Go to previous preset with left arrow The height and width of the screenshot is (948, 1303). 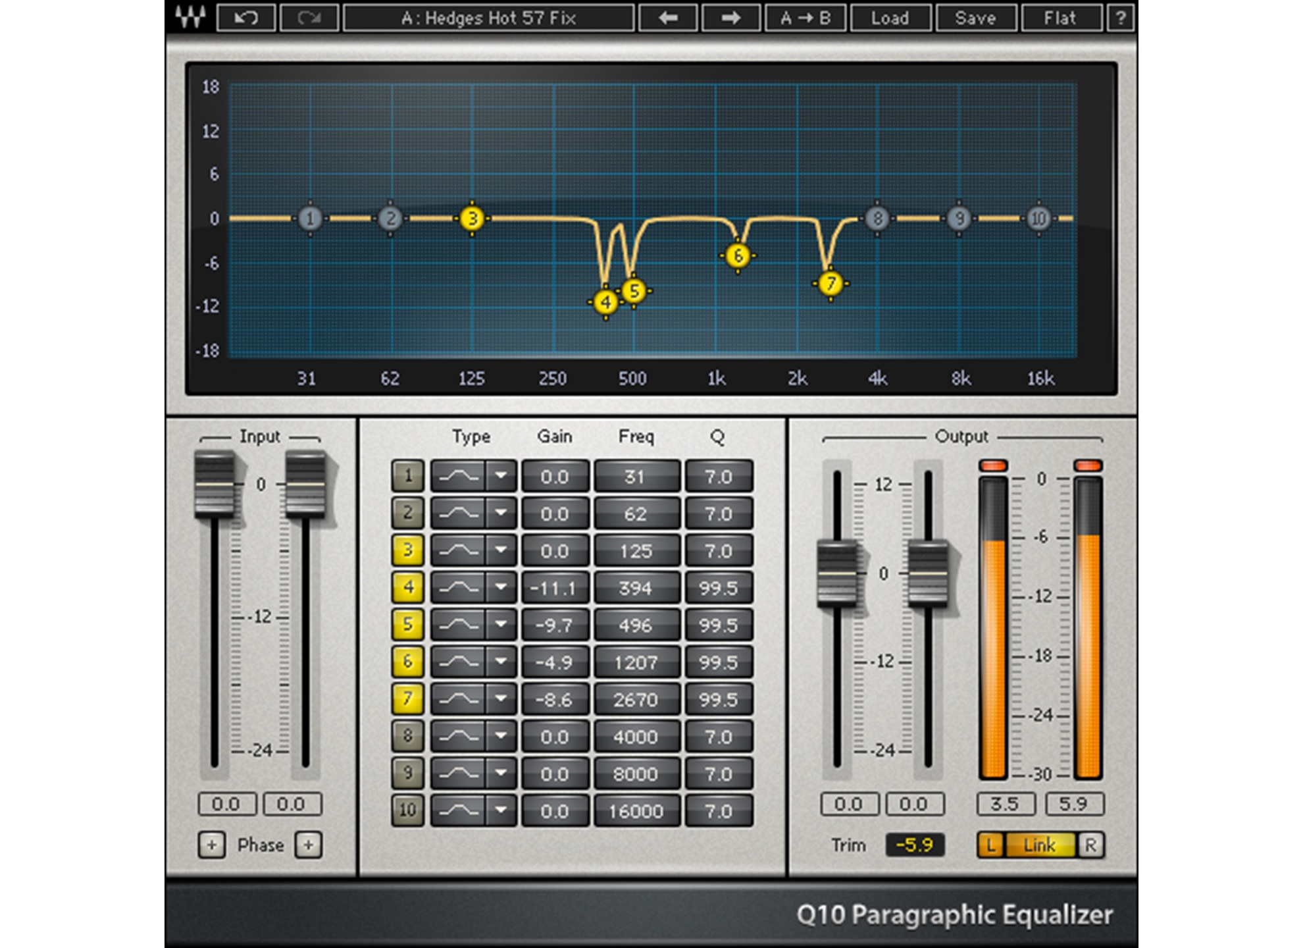668,18
